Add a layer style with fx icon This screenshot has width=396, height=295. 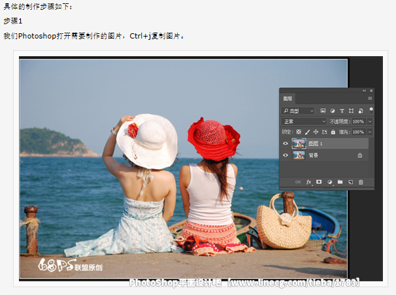tap(308, 182)
